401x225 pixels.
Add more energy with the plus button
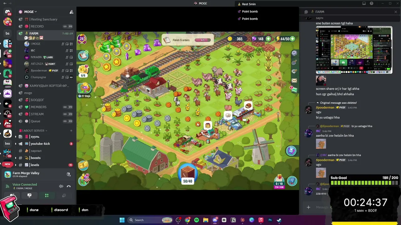point(292,39)
